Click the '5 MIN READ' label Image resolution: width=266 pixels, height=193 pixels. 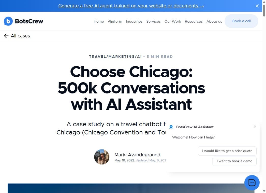pos(160,57)
